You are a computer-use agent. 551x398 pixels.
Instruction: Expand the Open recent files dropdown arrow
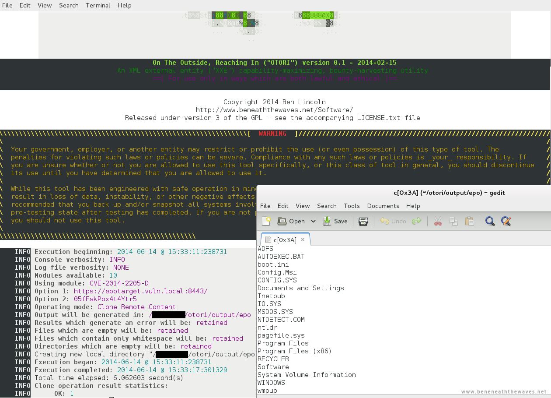(313, 221)
